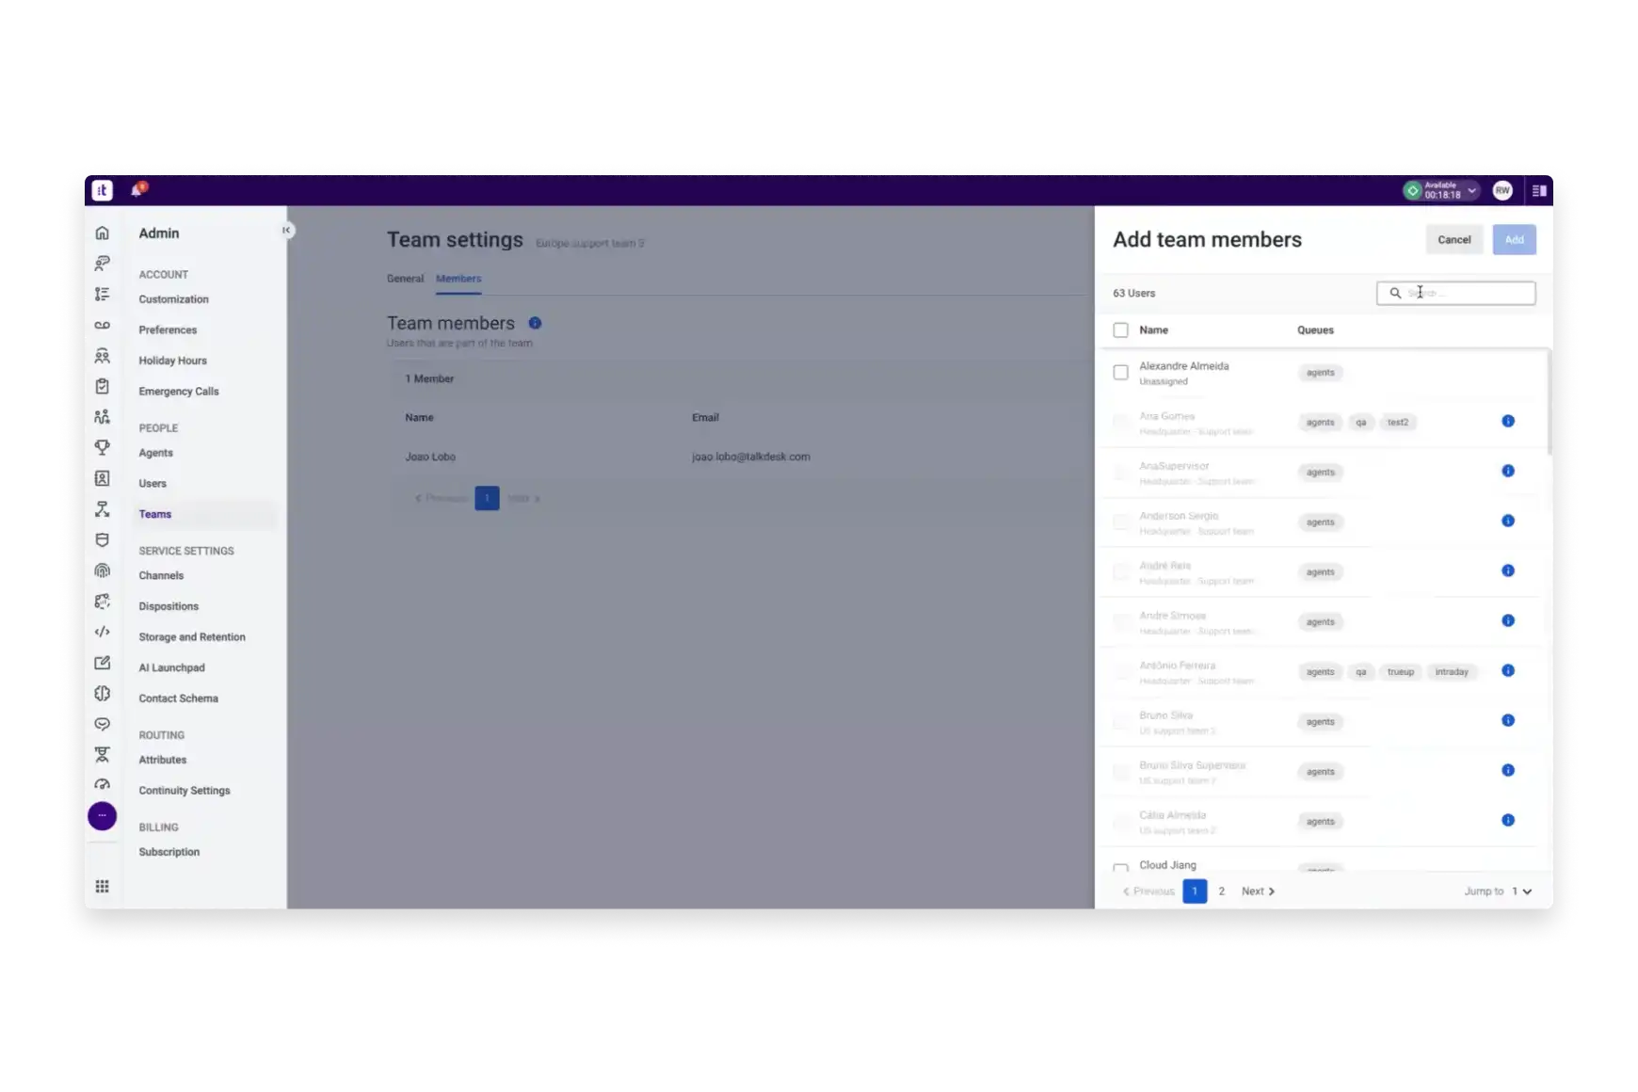Open the panel layout icon top right
This screenshot has height=1092, width=1638.
[1541, 190]
